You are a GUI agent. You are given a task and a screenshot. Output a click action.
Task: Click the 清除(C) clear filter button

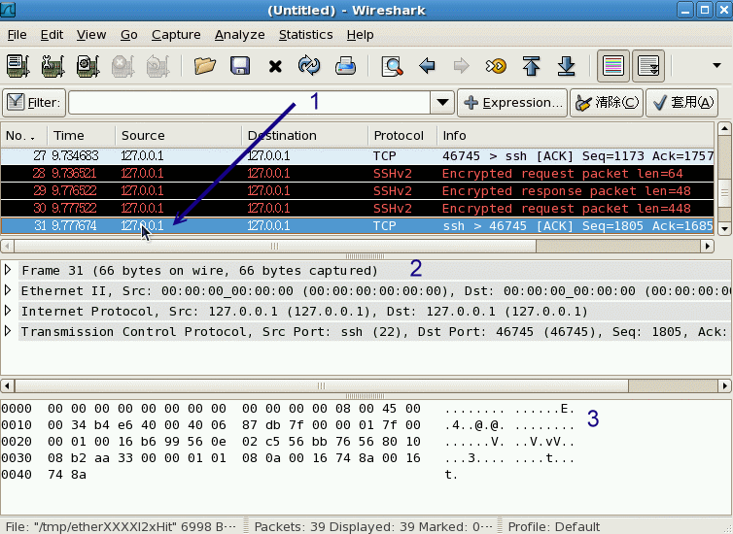click(607, 103)
